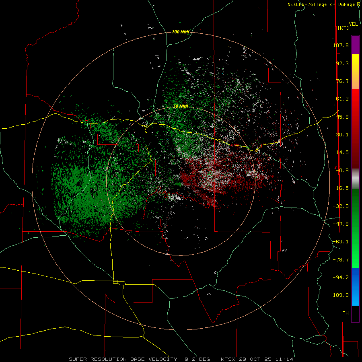The width and height of the screenshot is (362, 362).
Task: Click the -78.7 scale value
Action: coord(341,260)
